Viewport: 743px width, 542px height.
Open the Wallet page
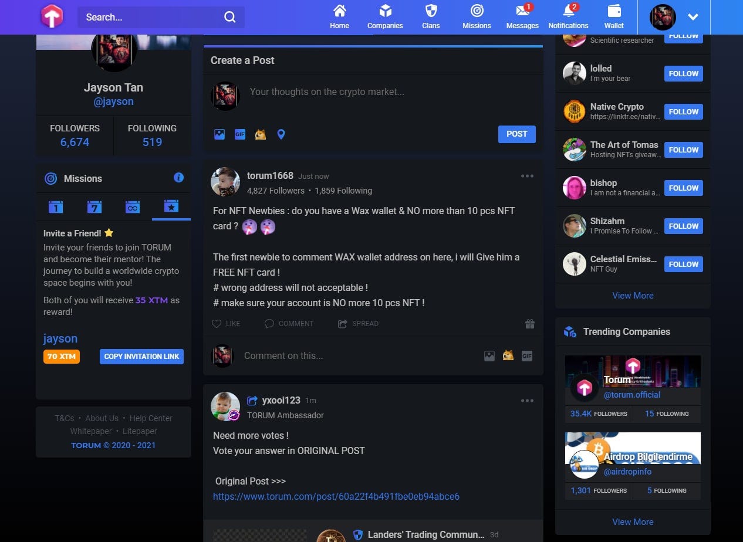pos(614,16)
